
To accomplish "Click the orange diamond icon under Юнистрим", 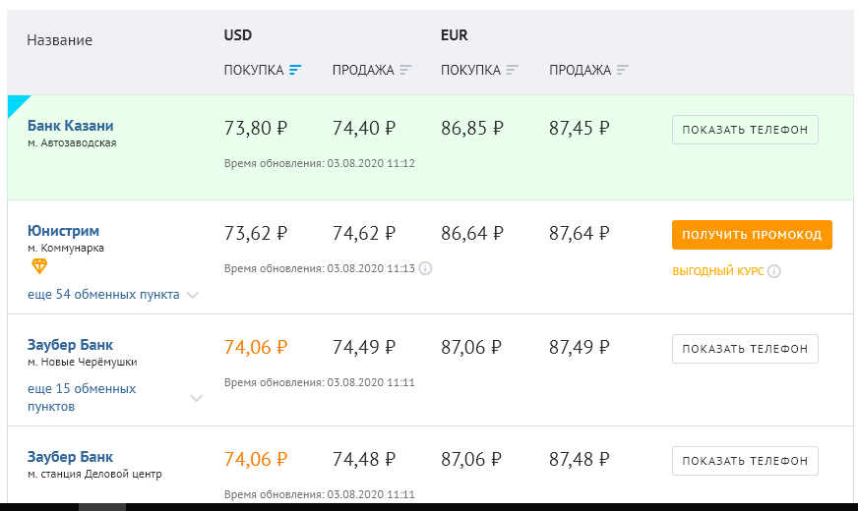I will (39, 266).
